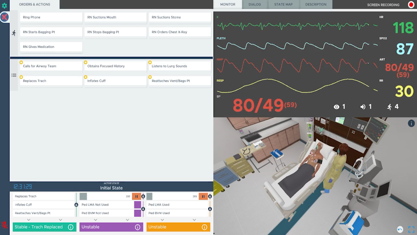Expand chevron under Ped BVM Not Used
The width and height of the screenshot is (417, 235).
[x=95, y=220]
